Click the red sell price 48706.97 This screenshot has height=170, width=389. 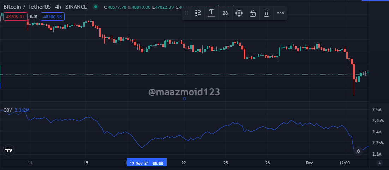tap(16, 17)
